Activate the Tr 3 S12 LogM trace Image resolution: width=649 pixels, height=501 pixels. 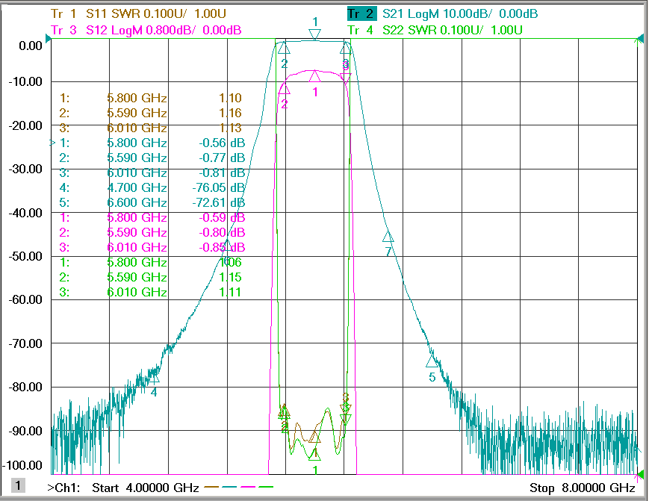click(x=146, y=30)
